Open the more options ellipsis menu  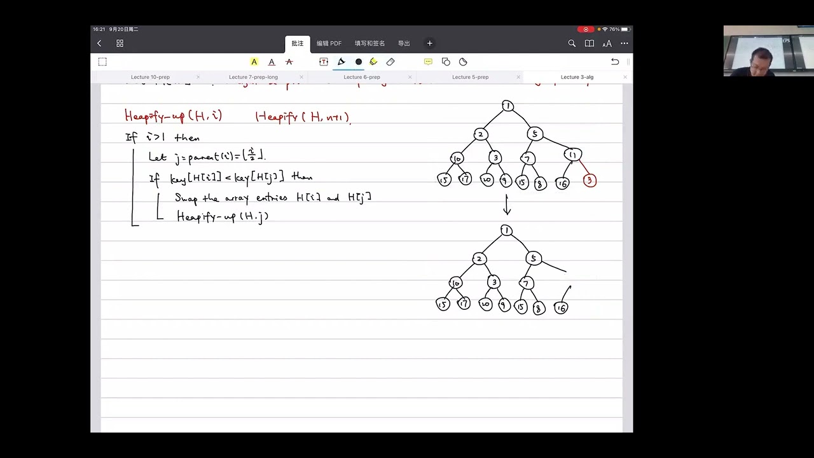pyautogui.click(x=624, y=43)
